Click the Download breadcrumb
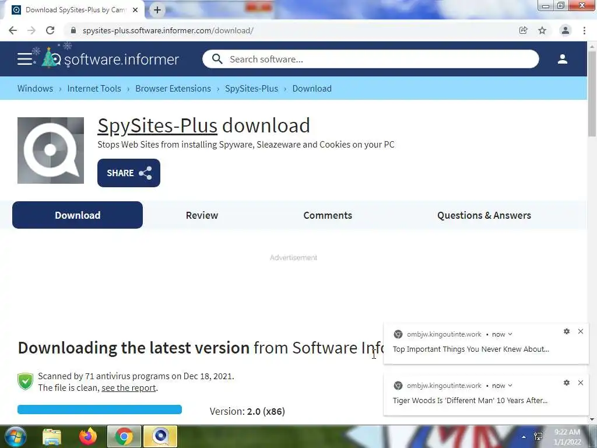597x448 pixels. pos(312,89)
